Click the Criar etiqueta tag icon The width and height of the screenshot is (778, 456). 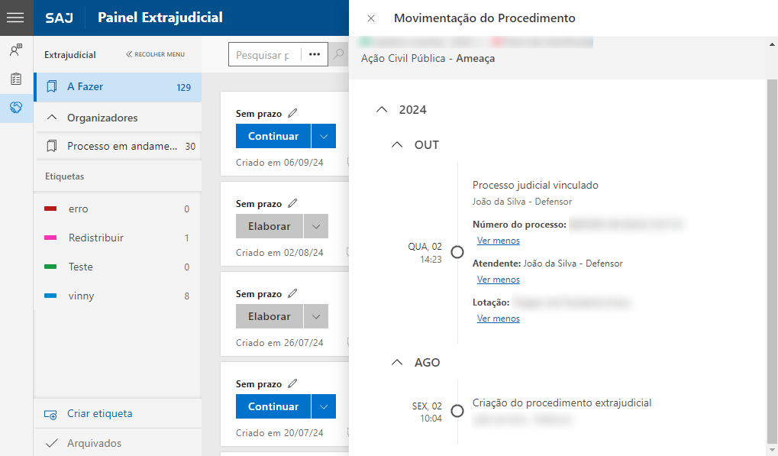pos(50,414)
